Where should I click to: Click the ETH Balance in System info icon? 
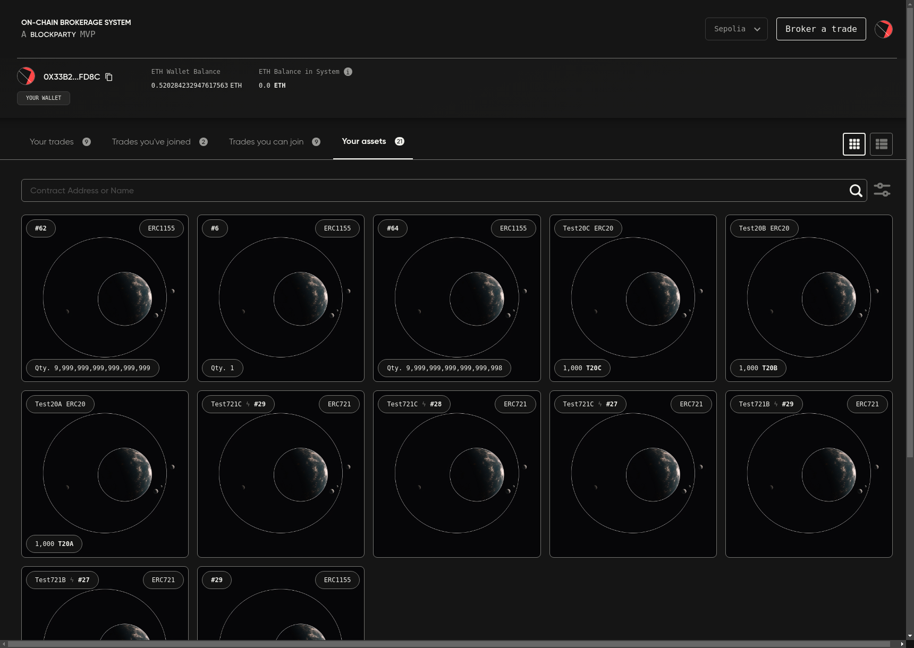point(348,72)
